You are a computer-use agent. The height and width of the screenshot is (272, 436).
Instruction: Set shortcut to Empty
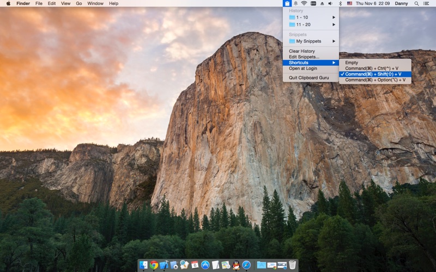coord(352,63)
